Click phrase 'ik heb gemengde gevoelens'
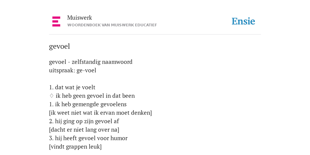 click(91, 104)
